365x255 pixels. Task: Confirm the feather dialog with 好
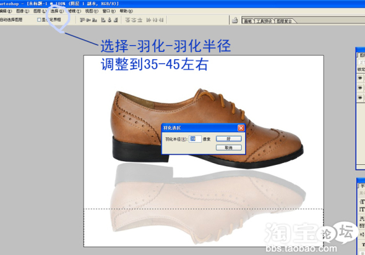229,139
